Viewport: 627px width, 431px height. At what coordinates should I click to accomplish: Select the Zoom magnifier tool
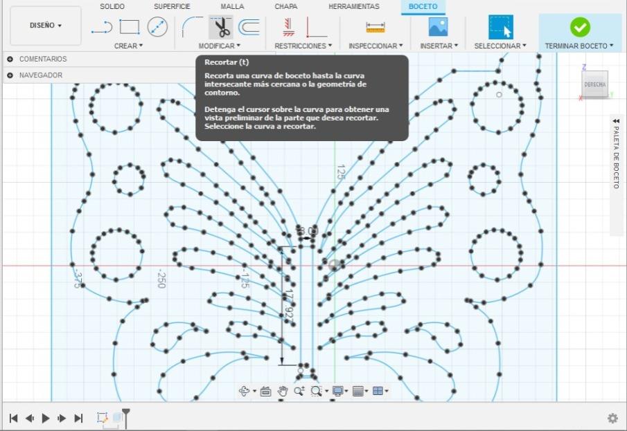[x=299, y=391]
